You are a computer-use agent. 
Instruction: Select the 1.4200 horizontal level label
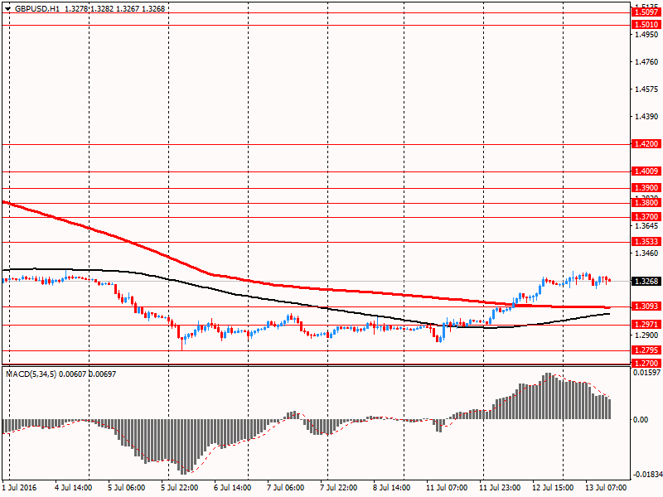646,144
